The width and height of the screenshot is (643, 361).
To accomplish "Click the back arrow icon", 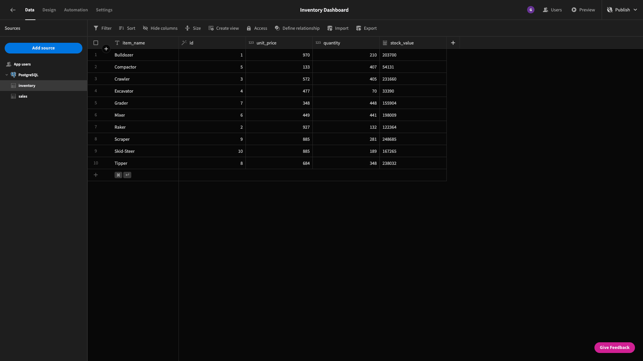I will pos(13,10).
